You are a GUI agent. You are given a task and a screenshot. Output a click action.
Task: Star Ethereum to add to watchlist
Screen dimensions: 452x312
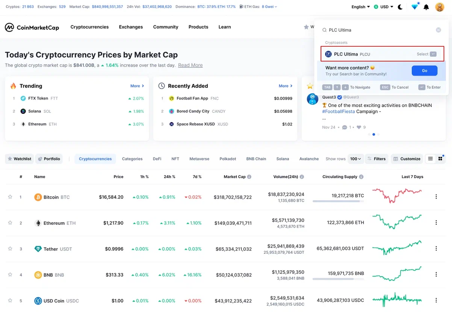[x=10, y=223]
